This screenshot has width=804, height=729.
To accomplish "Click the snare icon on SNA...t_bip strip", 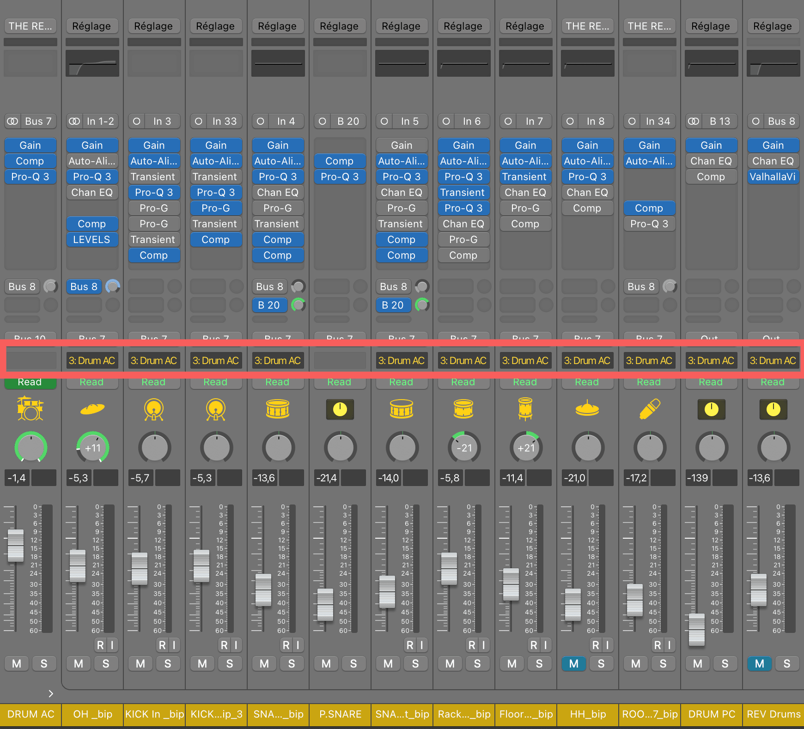I will 402,409.
